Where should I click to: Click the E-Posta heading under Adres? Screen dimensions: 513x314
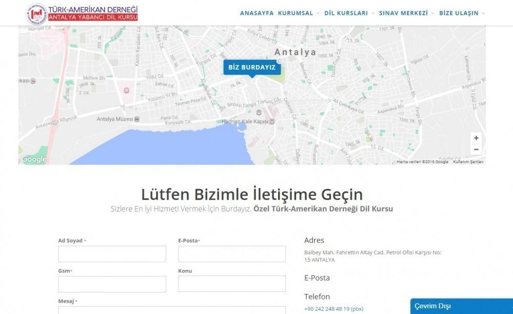pos(317,278)
